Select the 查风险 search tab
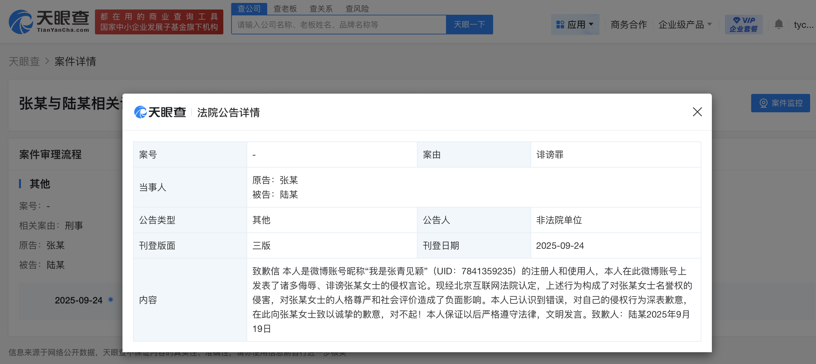 click(357, 9)
